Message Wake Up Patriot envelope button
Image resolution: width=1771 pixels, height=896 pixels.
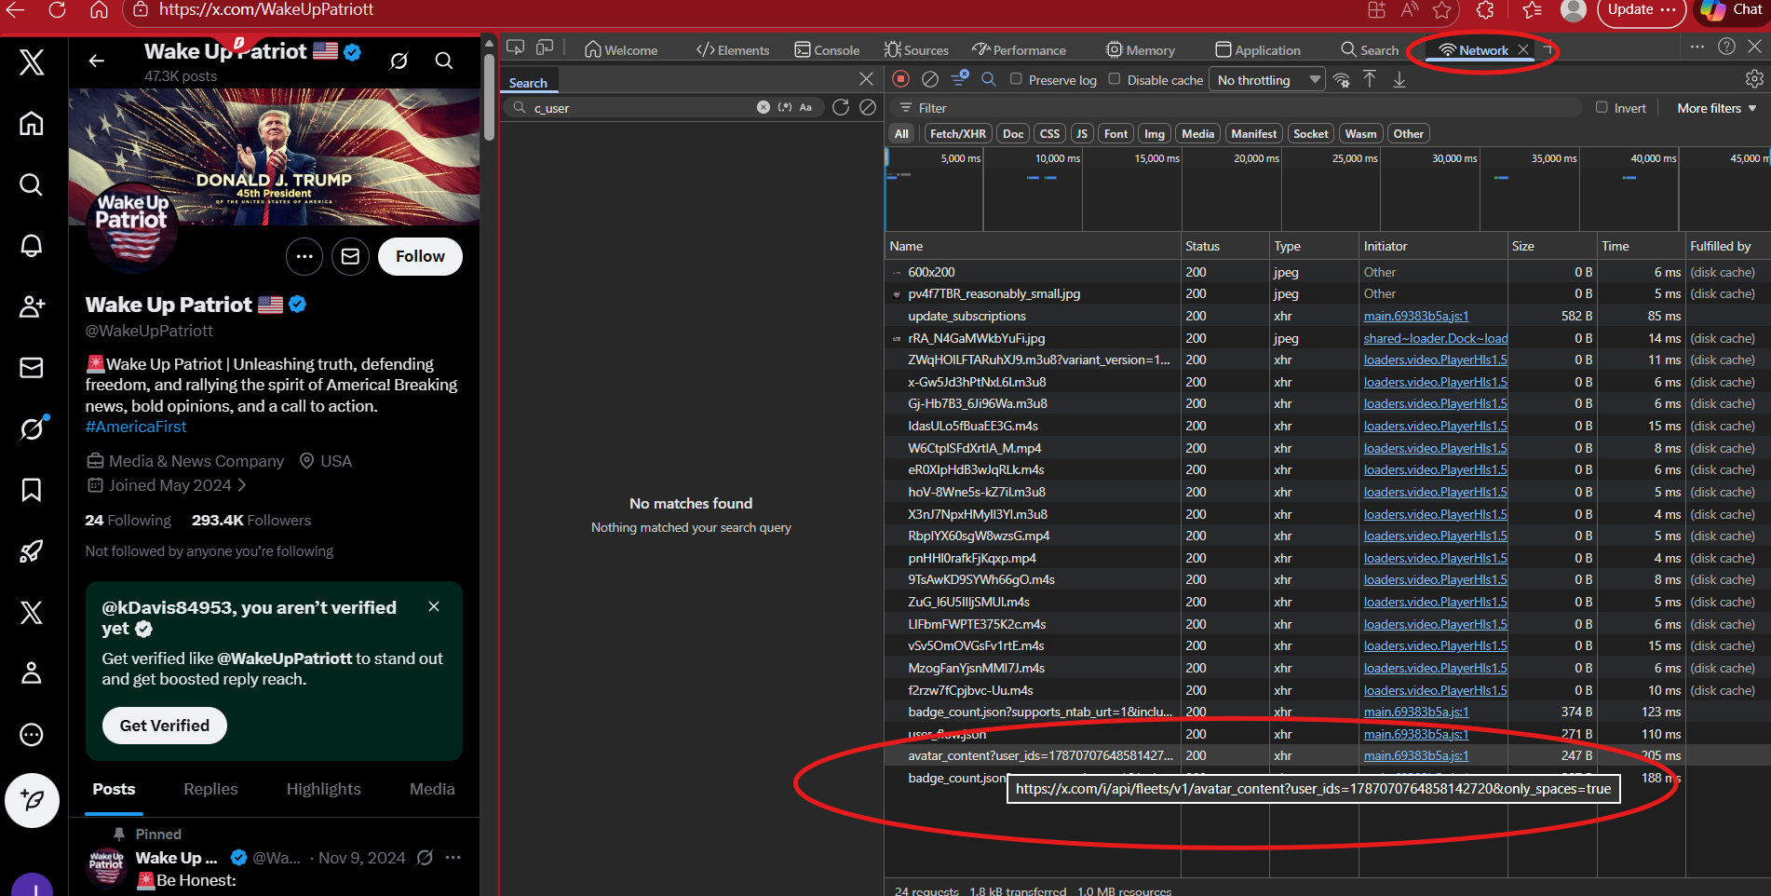pos(350,256)
